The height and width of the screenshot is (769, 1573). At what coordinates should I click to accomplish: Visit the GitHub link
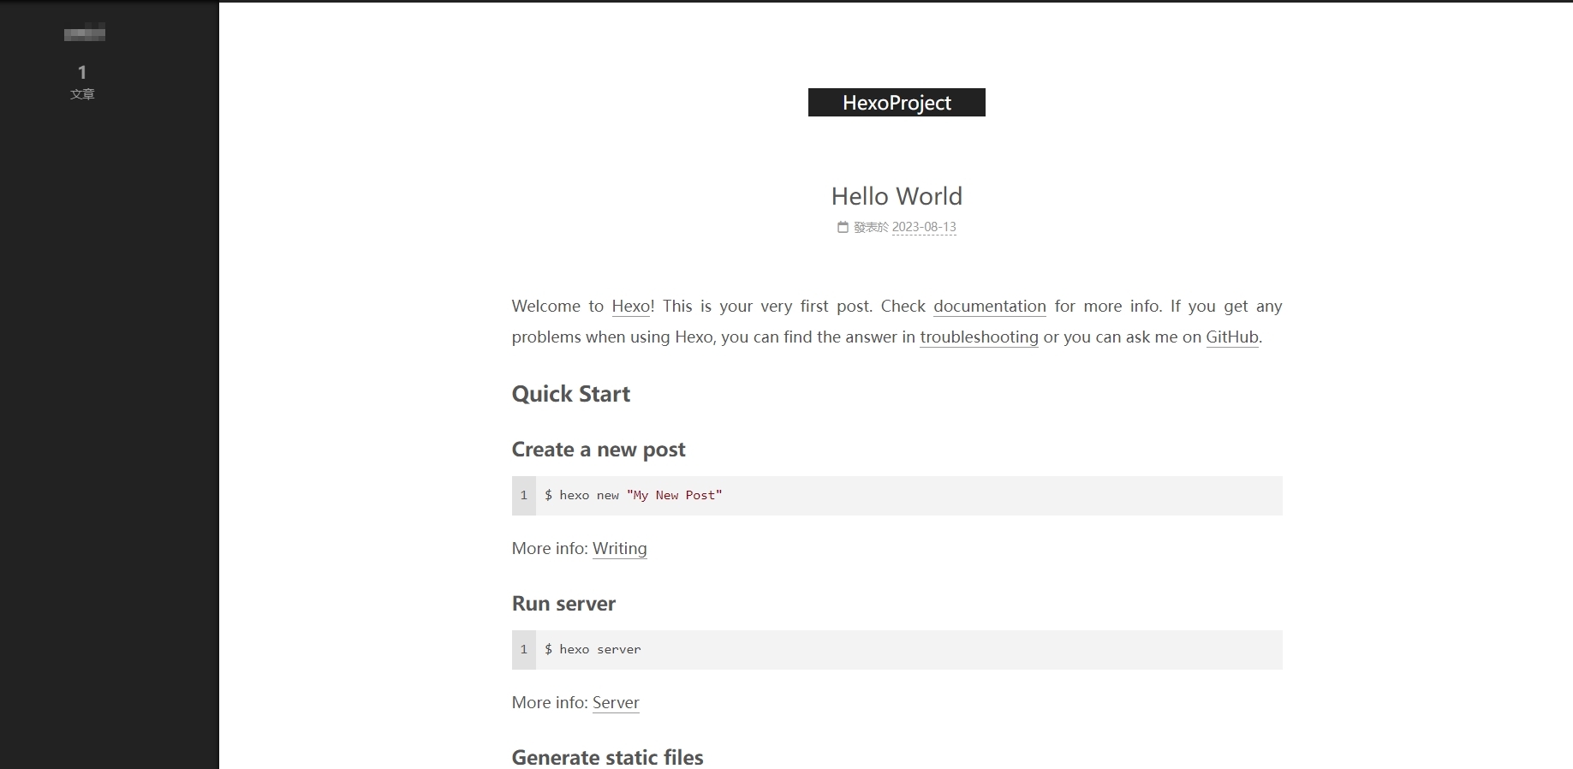tap(1232, 337)
